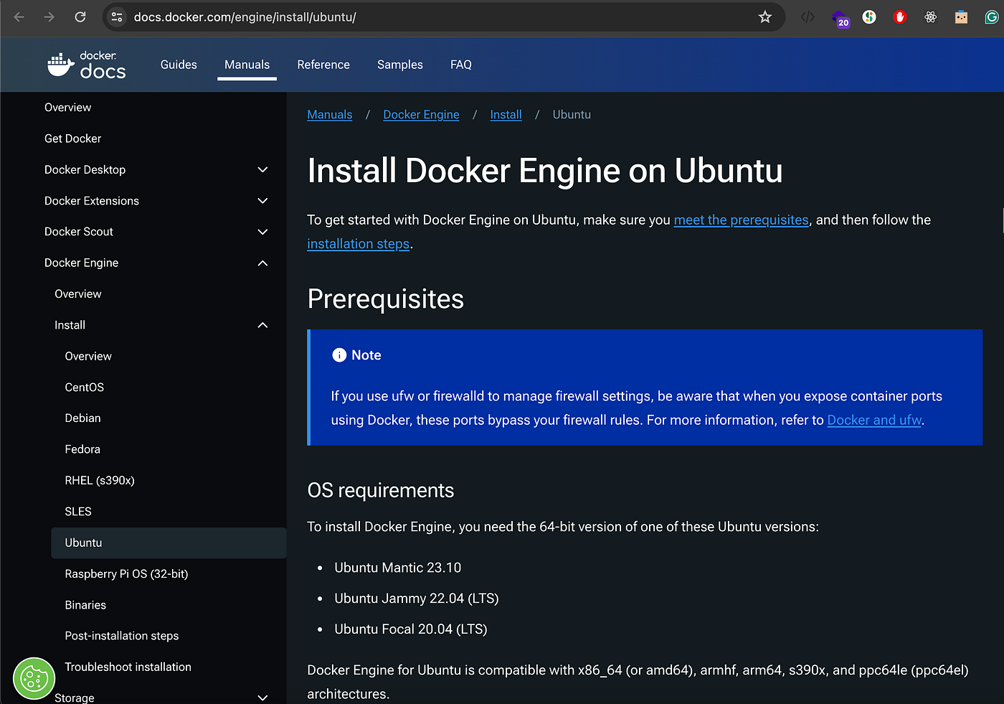The width and height of the screenshot is (1004, 704).
Task: Follow the Manuals breadcrumb link
Action: click(330, 115)
